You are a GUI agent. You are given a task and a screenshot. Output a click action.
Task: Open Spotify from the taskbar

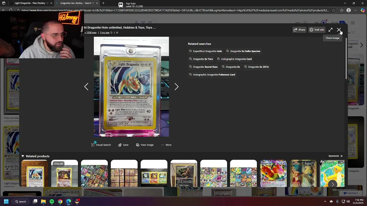52,201
